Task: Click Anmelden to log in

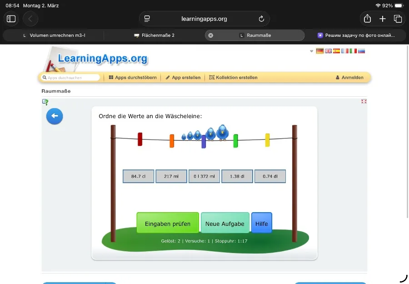Action: (x=349, y=77)
